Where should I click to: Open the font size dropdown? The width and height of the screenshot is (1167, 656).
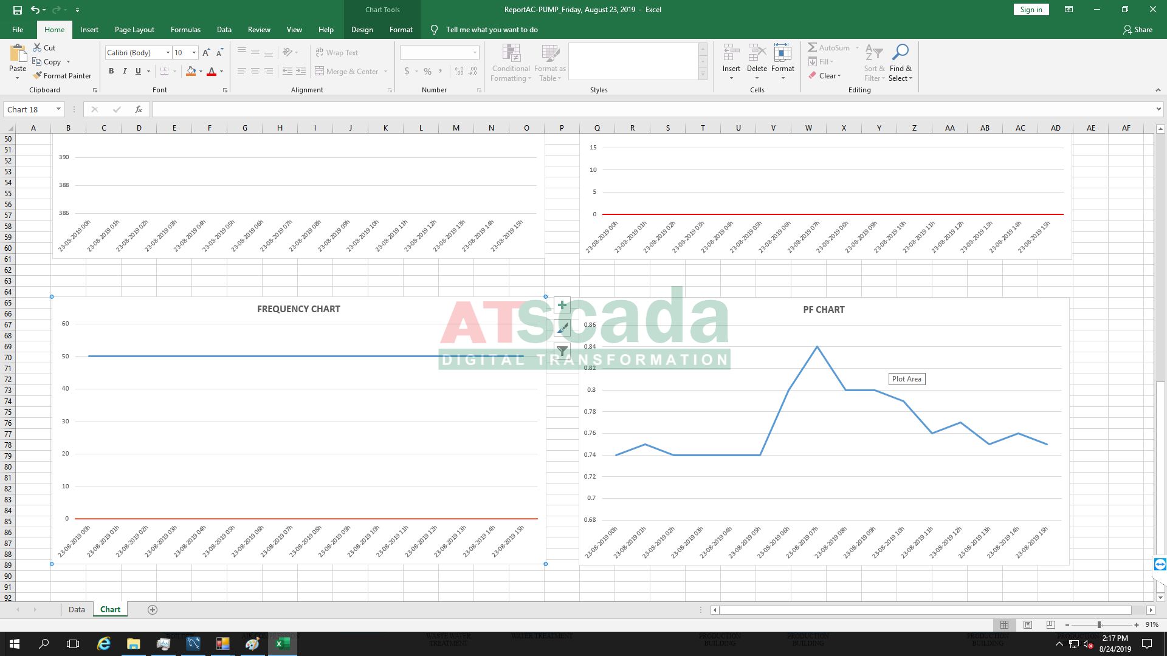point(194,53)
